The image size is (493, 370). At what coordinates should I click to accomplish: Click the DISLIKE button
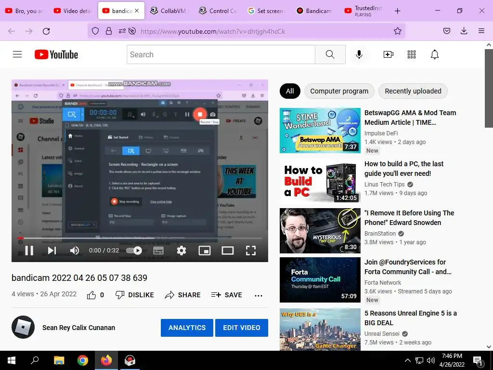[x=135, y=295]
